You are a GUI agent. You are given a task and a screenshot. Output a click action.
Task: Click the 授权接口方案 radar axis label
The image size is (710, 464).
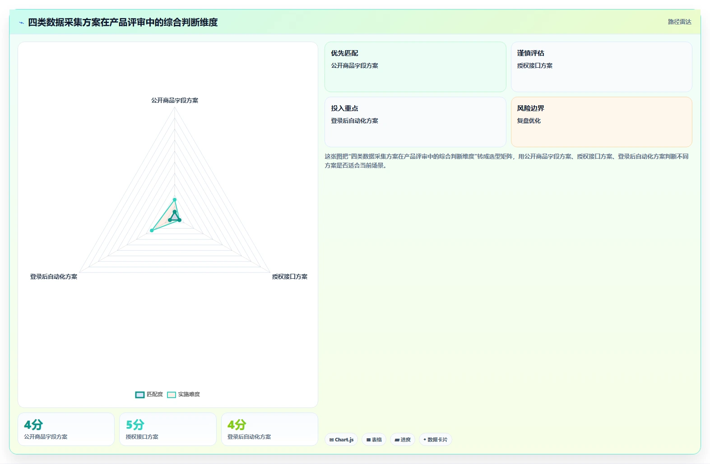tap(290, 277)
